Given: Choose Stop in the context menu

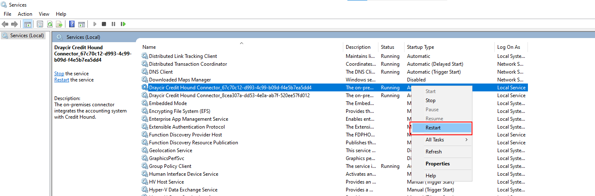Looking at the screenshot, I should [x=441, y=100].
